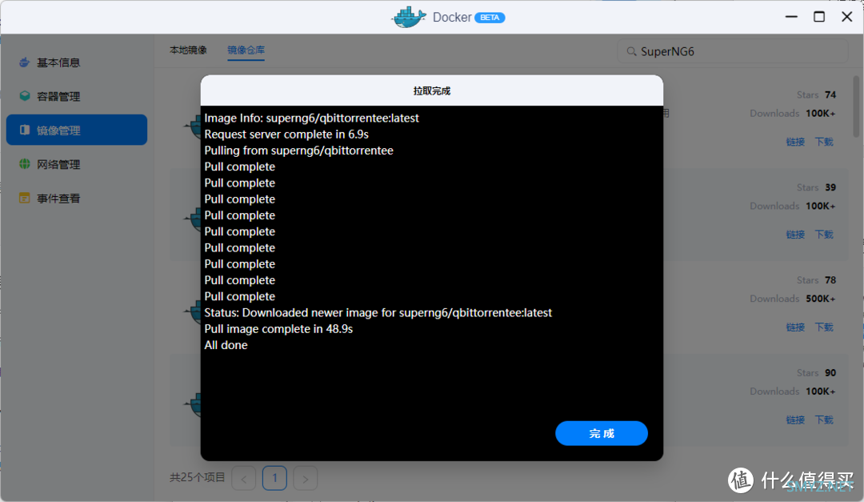Click the 完成 button in pull dialog
Viewport: 864px width, 502px height.
pyautogui.click(x=601, y=433)
